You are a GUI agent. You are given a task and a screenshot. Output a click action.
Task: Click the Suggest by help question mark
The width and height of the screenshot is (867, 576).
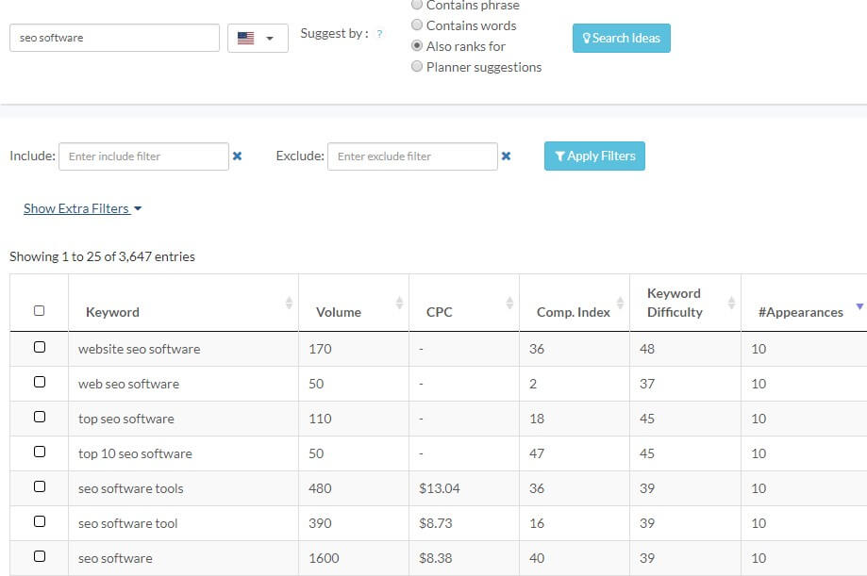pos(379,34)
